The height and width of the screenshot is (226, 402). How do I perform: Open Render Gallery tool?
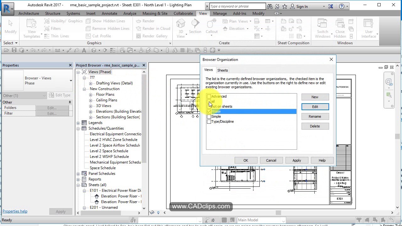click(x=152, y=36)
